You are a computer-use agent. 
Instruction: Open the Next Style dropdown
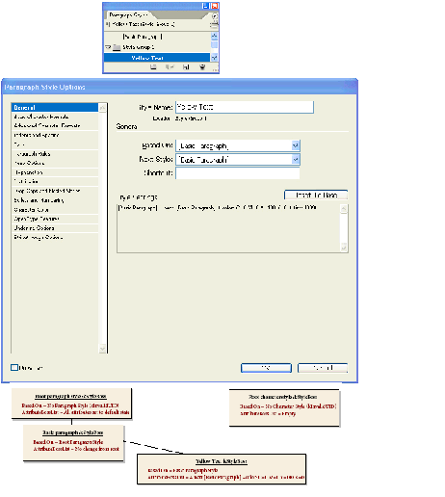click(238, 160)
